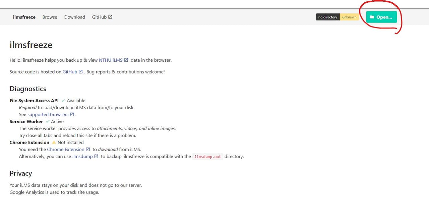Open the GitHub link in the navbar

pos(99,17)
